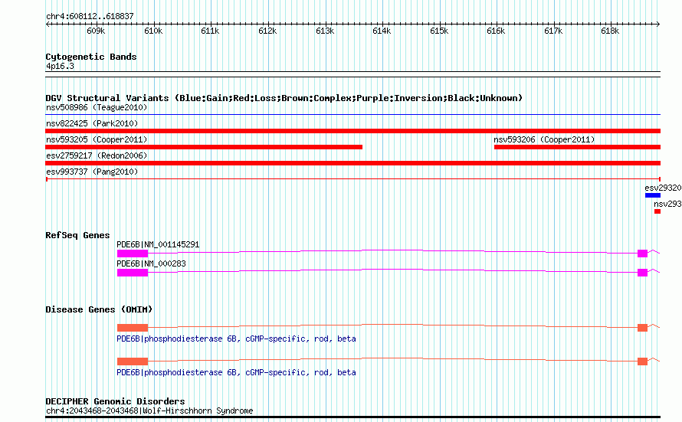The height and width of the screenshot is (422, 682).
Task: Click the red loss bar under nsv593206
Action: pyautogui.click(x=577, y=147)
